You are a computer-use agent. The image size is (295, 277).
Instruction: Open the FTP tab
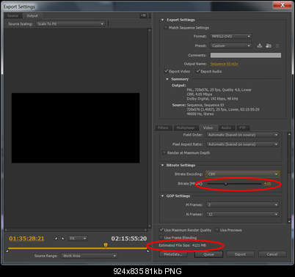[x=242, y=128]
